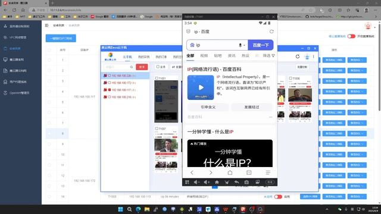
Task: Open taskbar Search
Action: tap(129, 209)
